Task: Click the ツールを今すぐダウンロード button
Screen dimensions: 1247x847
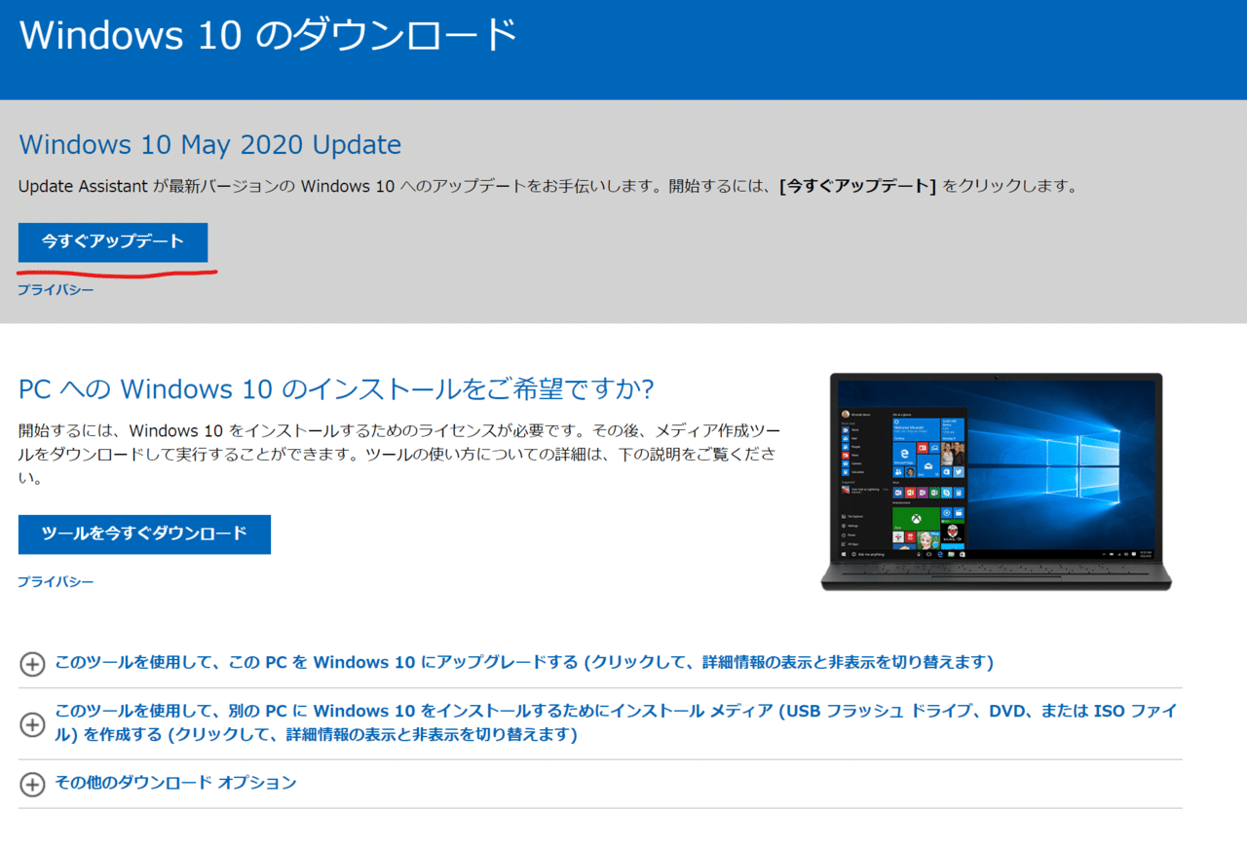Action: [x=144, y=534]
